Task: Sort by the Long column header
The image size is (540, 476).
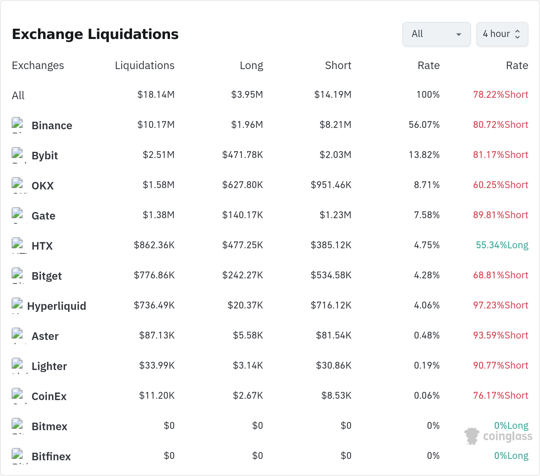Action: 252,65
